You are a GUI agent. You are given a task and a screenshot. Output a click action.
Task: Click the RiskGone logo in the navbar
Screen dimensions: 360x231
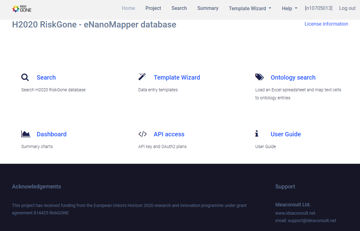(x=22, y=9)
